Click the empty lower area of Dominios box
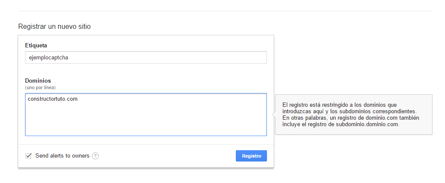This screenshot has width=445, height=183. pos(146,122)
